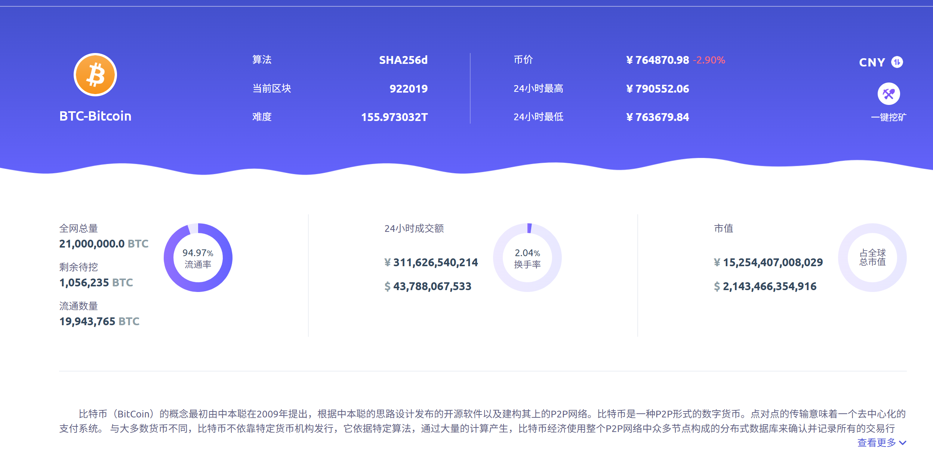Viewport: 933px width, 460px height.
Task: Click the 一键挖矿 label
Action: pos(889,117)
